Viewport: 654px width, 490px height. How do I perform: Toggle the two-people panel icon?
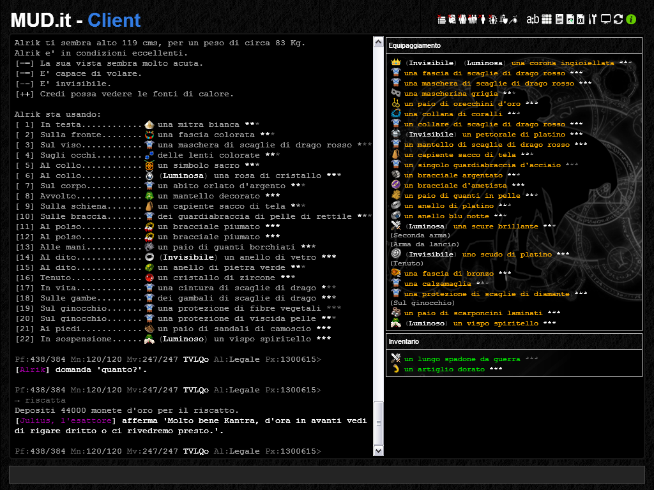point(462,20)
